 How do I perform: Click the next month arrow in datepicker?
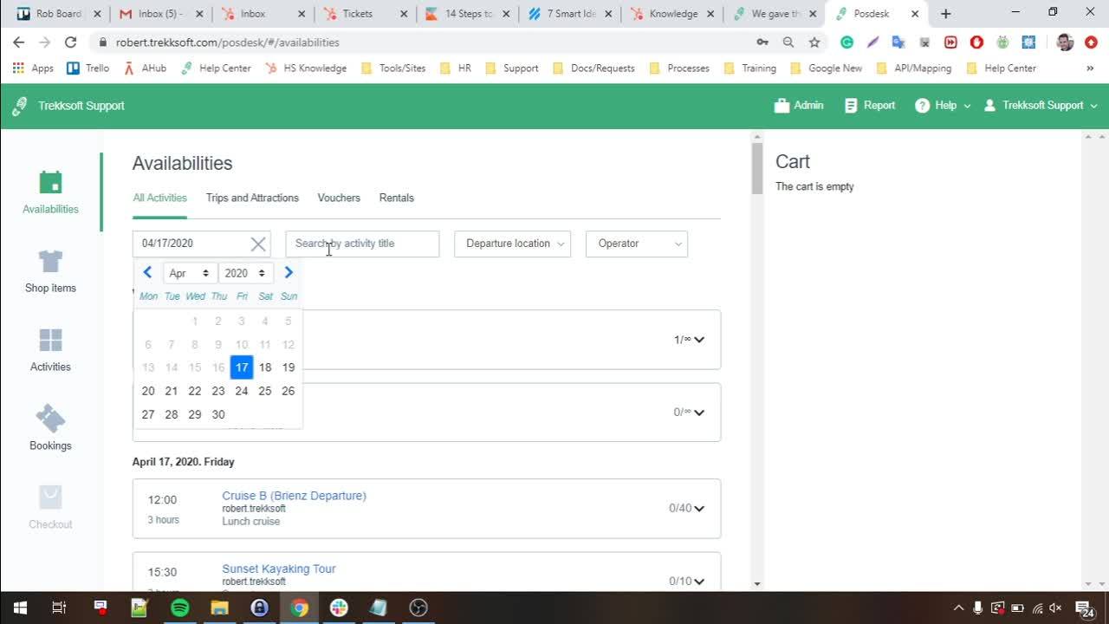click(x=289, y=271)
